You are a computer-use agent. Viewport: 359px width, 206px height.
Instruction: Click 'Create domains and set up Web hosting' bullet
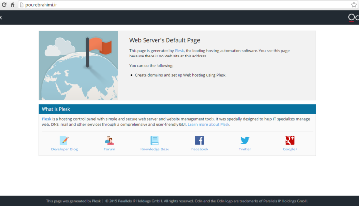(180, 75)
